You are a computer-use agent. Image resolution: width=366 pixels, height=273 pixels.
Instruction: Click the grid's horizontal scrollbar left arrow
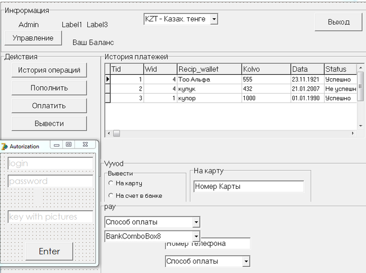click(109, 133)
